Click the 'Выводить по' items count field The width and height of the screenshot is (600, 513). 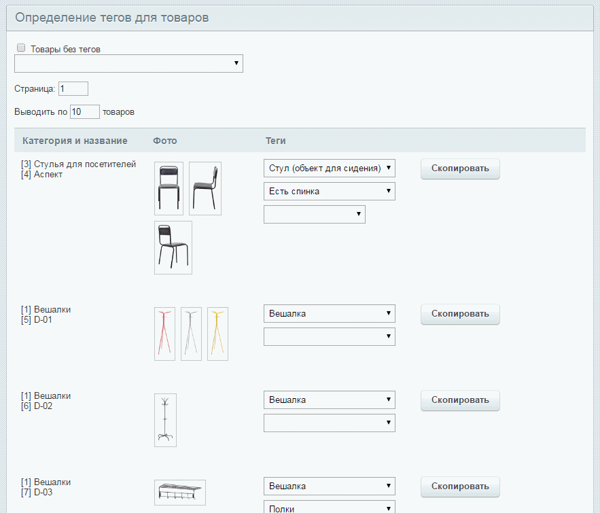click(x=85, y=111)
